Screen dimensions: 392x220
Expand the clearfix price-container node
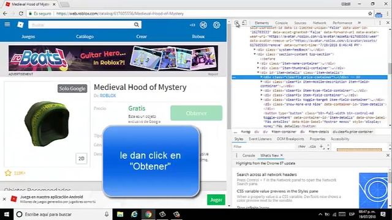click(262, 77)
